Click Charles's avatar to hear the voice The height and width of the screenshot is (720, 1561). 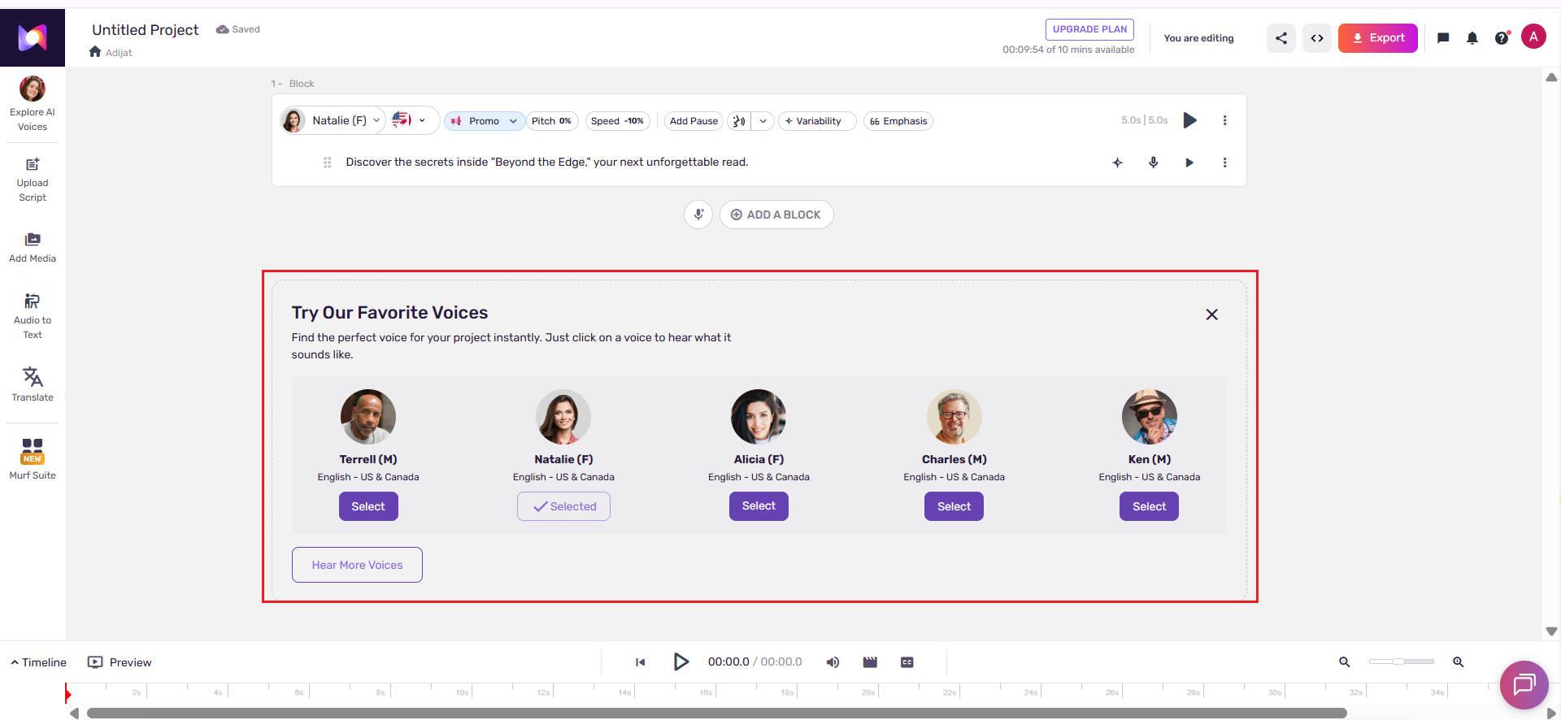coord(954,417)
